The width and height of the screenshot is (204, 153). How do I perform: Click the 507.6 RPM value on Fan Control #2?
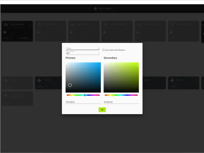click(x=23, y=38)
